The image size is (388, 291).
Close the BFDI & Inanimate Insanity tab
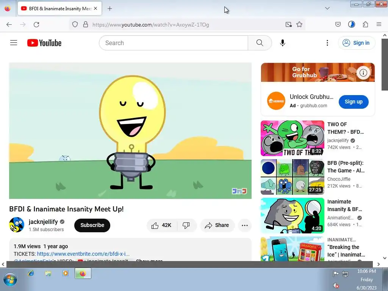coord(95,8)
